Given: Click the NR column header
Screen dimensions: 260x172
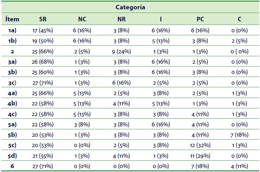Looking at the screenshot, I should point(121,19).
